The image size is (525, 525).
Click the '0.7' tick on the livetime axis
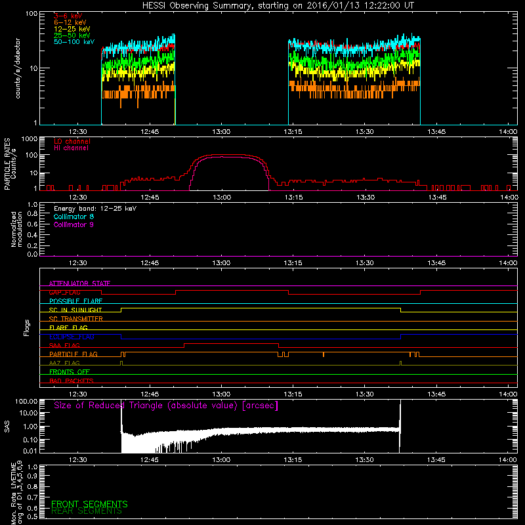point(32,497)
